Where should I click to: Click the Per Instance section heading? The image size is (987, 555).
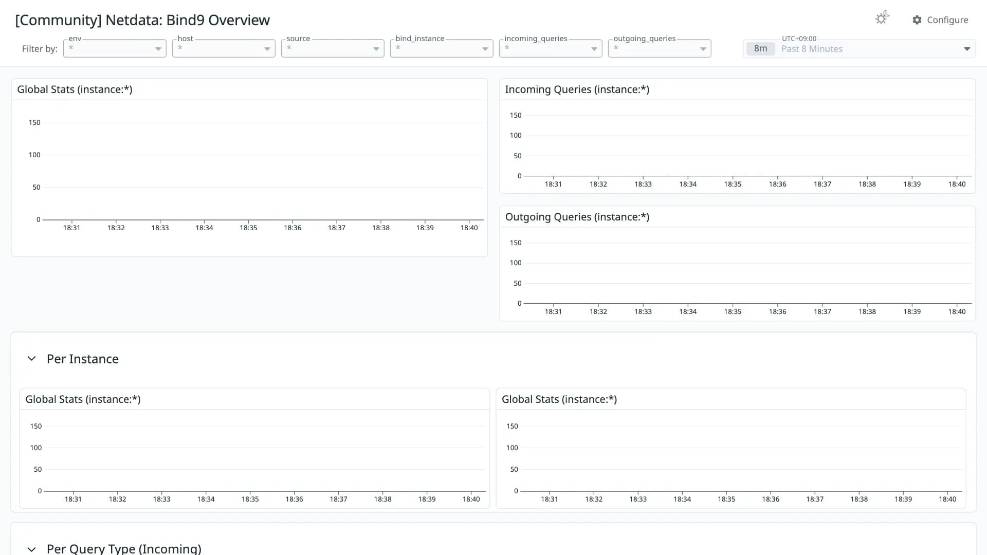pos(83,359)
